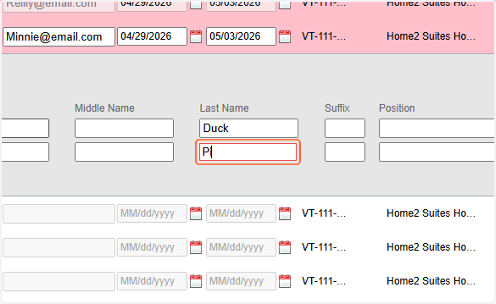Image resolution: width=496 pixels, height=304 pixels.
Task: Open second date calendar in middle blank row
Action: pyautogui.click(x=285, y=247)
